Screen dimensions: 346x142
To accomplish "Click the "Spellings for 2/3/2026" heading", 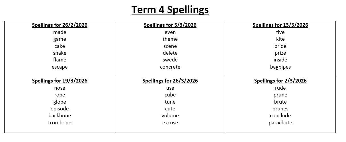I will pos(280,81).
